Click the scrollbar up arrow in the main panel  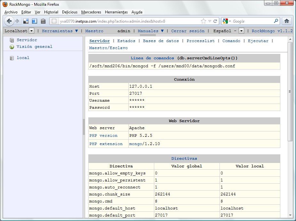(x=290, y=39)
